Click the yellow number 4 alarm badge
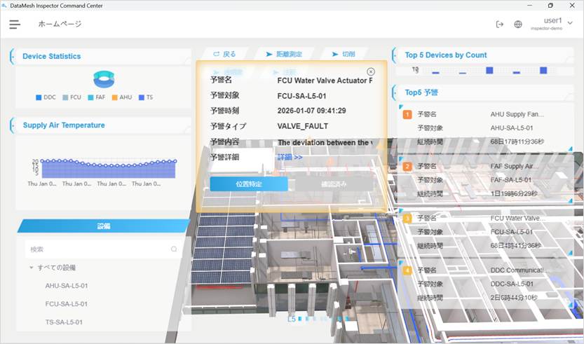This screenshot has width=584, height=344. (407, 270)
